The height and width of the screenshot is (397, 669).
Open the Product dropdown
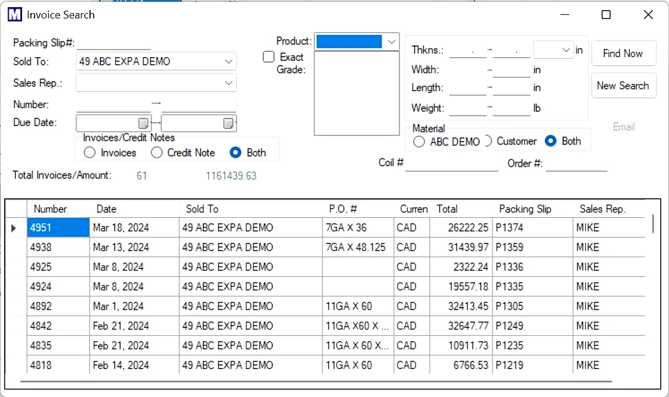click(391, 42)
